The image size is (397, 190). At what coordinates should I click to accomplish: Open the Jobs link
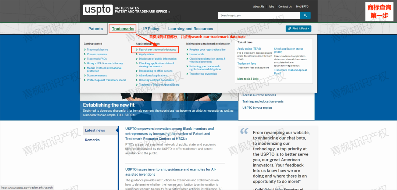(x=271, y=7)
